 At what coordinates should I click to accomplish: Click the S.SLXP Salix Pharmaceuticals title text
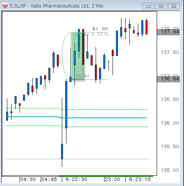pos(56,6)
